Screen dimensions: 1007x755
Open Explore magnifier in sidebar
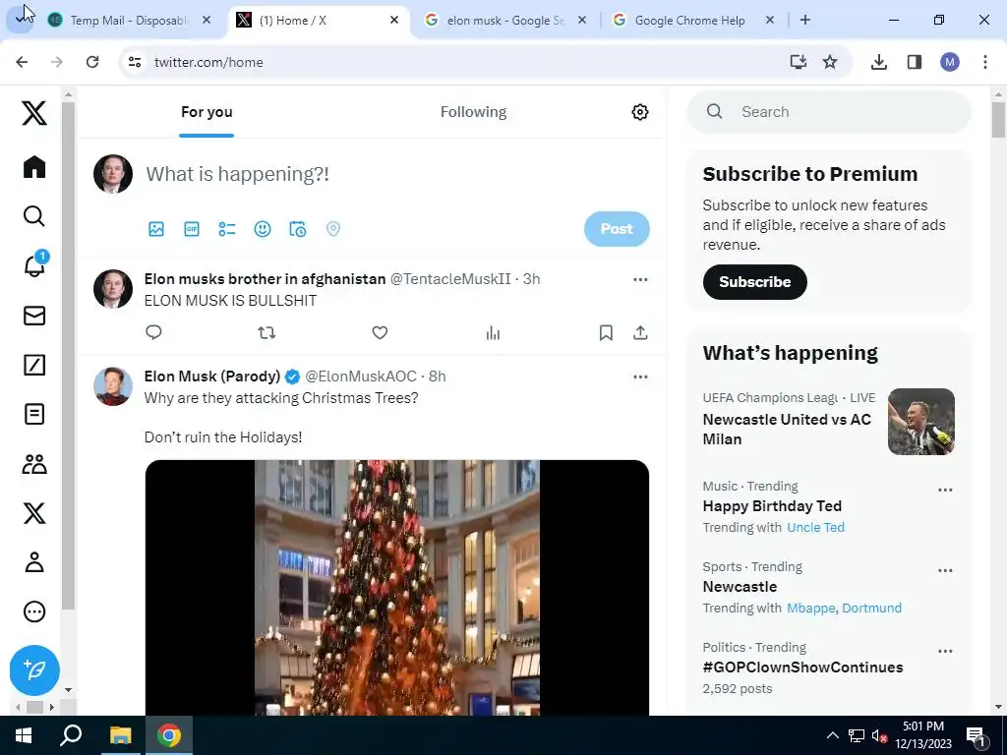(34, 216)
